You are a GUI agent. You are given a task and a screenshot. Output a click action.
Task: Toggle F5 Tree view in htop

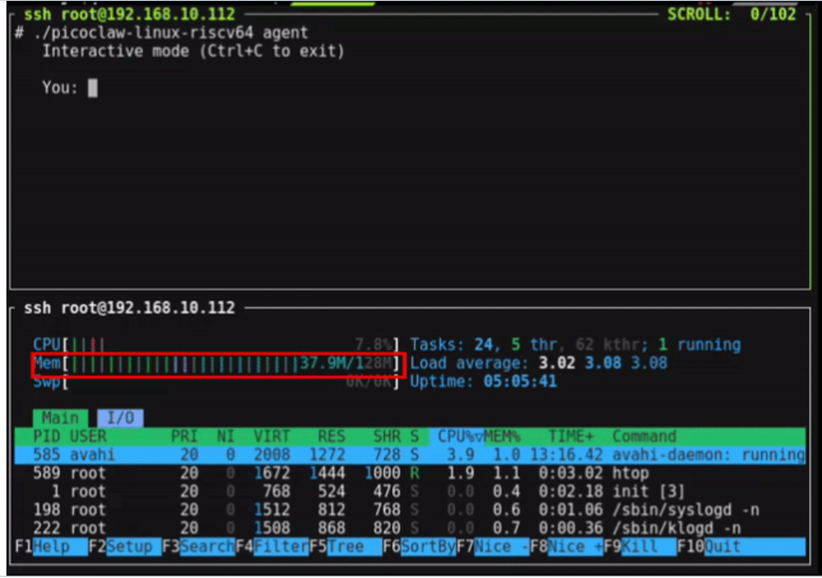[x=345, y=546]
